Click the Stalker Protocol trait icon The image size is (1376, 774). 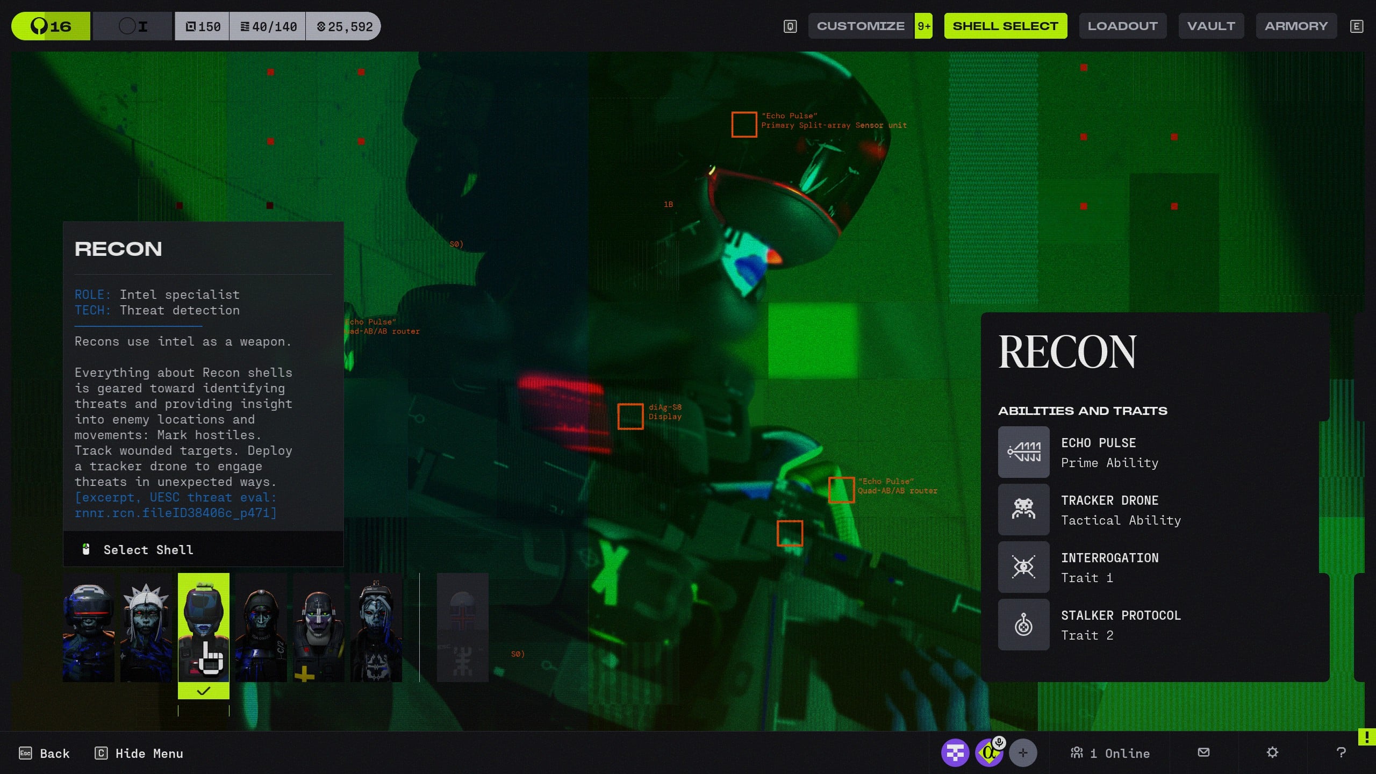tap(1023, 625)
